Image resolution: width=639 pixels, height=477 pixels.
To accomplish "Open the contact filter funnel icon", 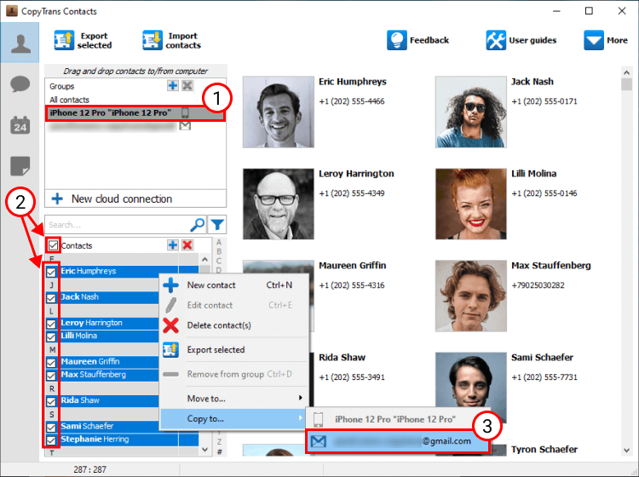I will 217,225.
